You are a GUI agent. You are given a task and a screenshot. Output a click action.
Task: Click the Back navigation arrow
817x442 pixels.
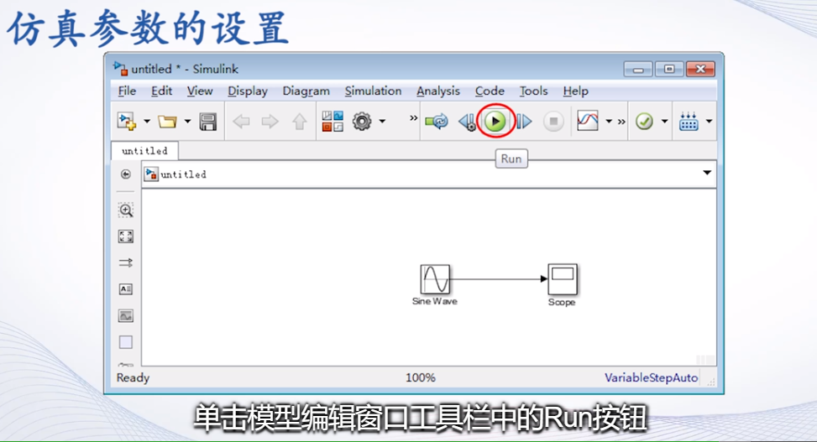click(x=241, y=122)
